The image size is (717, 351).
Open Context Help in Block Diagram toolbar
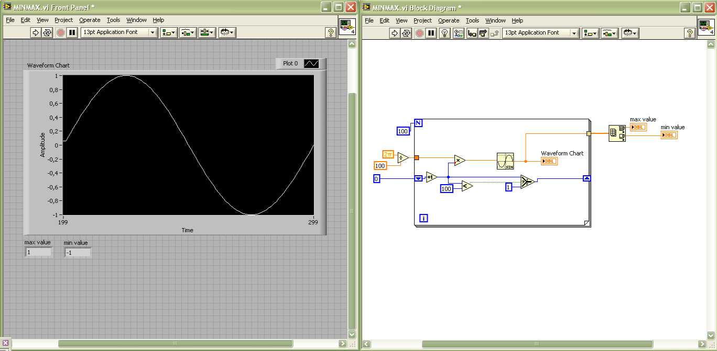(690, 33)
